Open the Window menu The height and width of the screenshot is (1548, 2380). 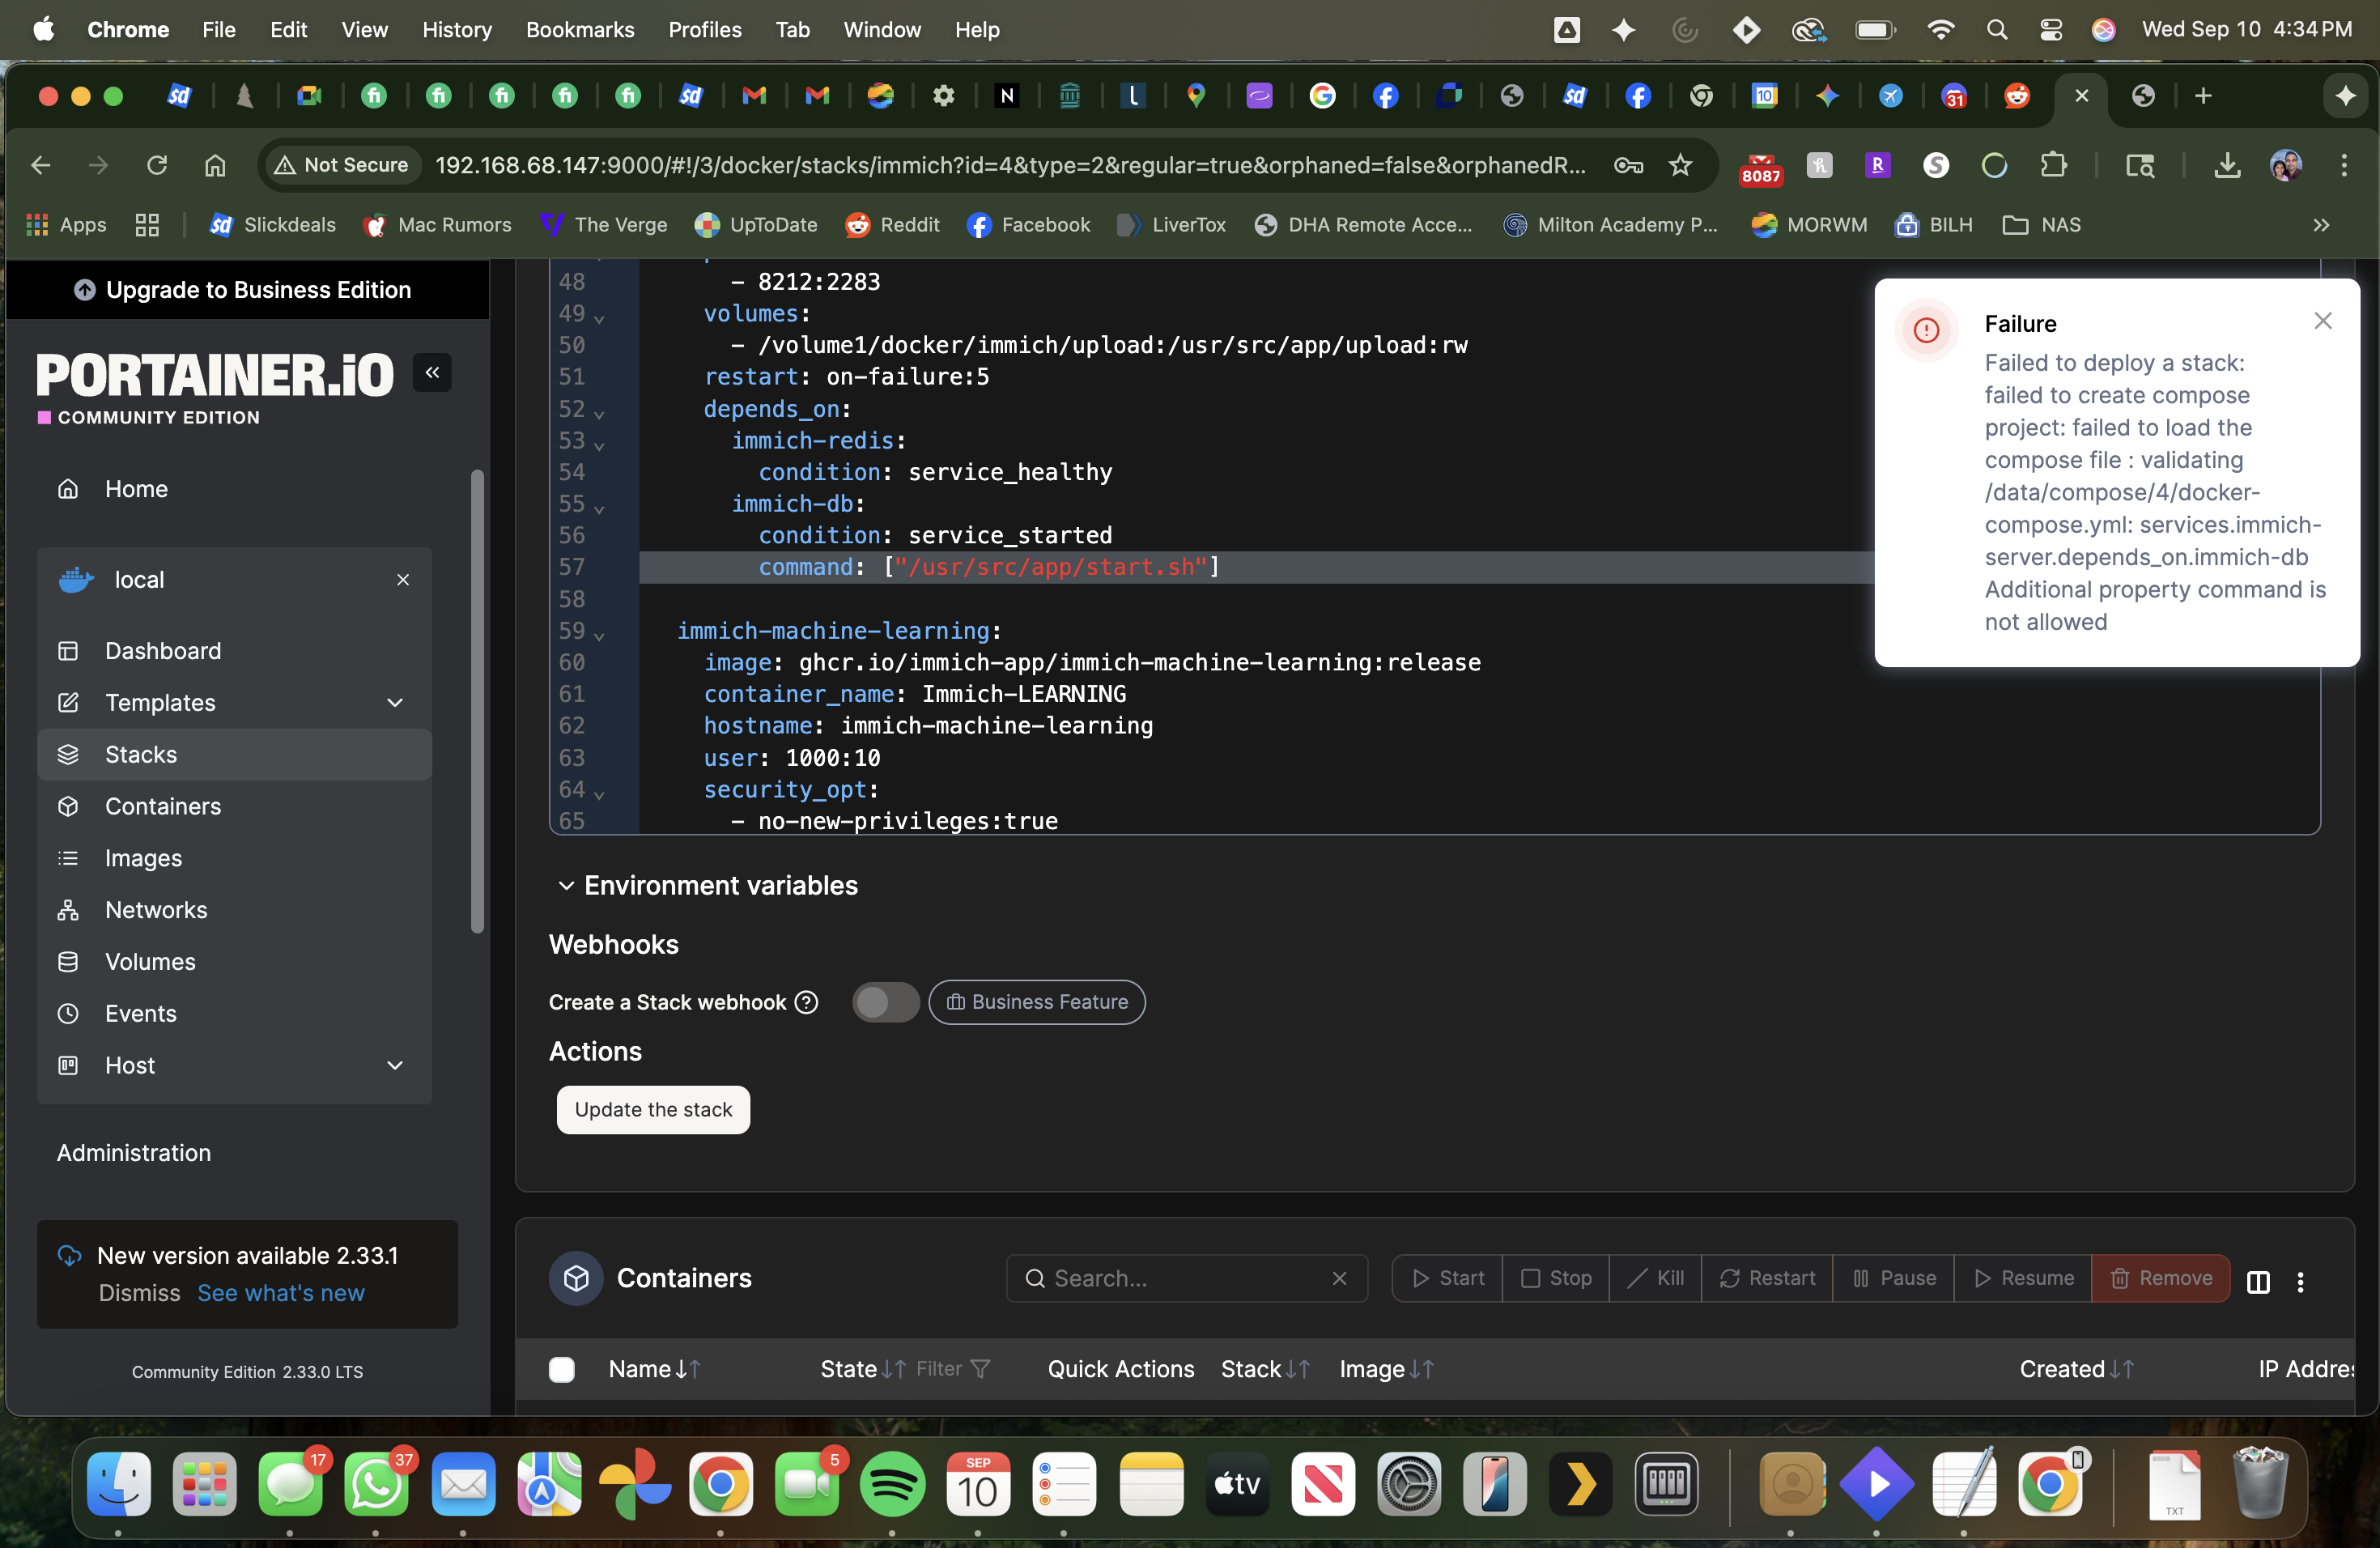pos(881,30)
